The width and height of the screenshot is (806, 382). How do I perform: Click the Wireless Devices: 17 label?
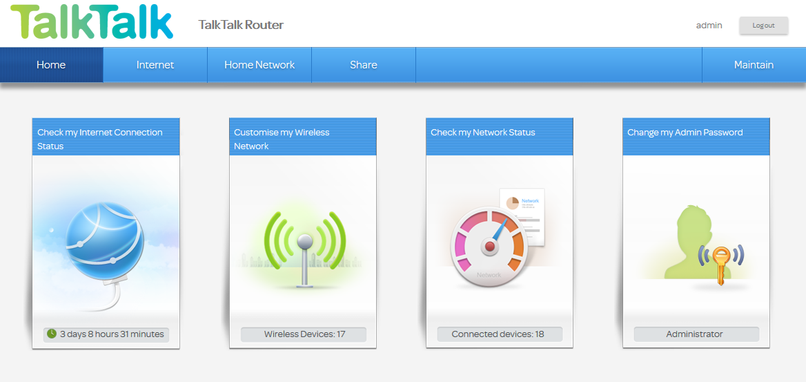coord(304,334)
